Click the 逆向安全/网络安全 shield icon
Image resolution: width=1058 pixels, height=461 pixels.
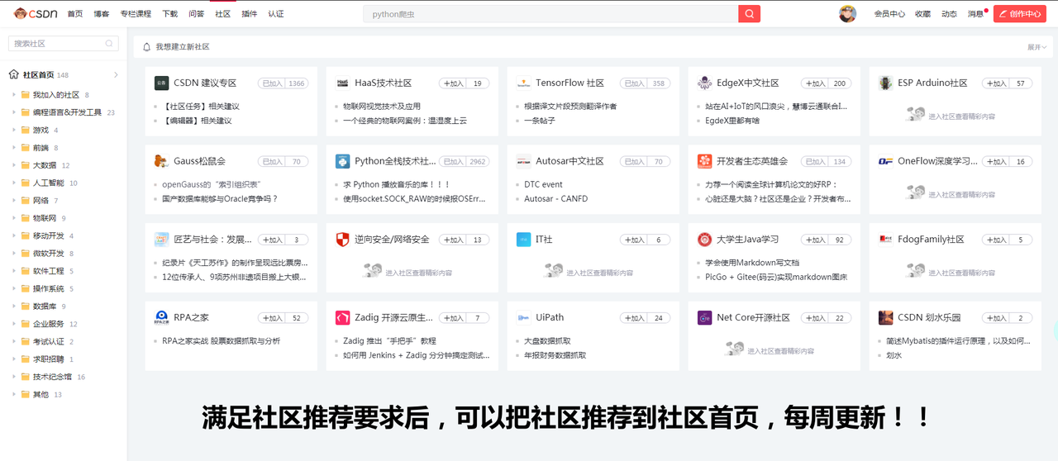pyautogui.click(x=342, y=240)
